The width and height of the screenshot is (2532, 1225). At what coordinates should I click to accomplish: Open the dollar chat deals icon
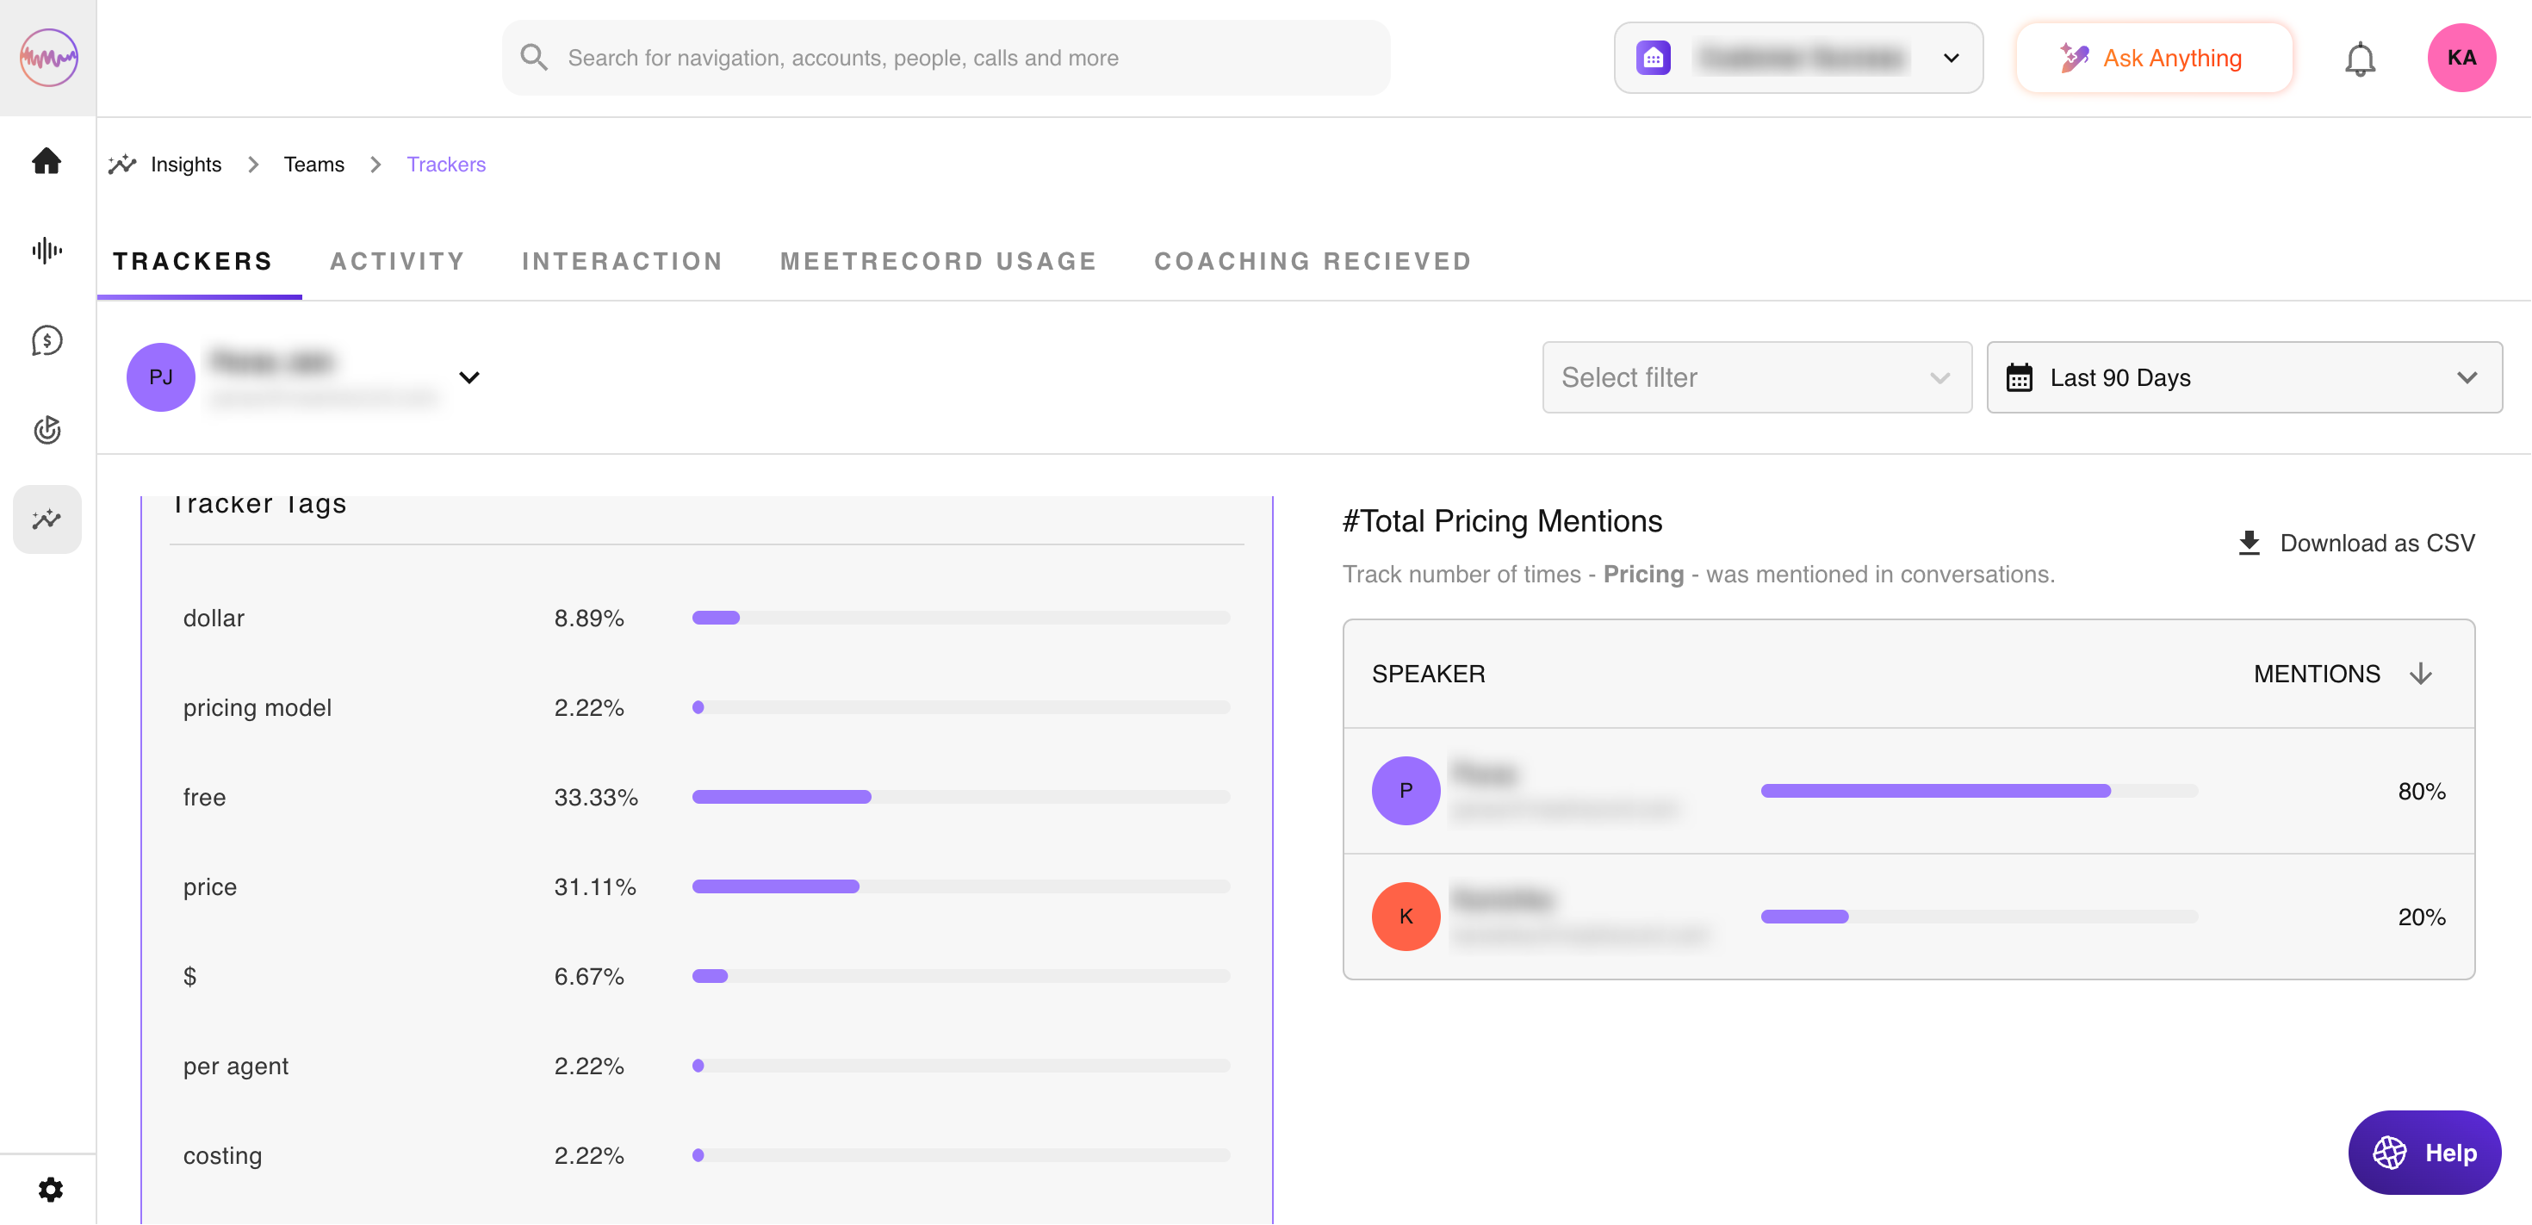[47, 341]
